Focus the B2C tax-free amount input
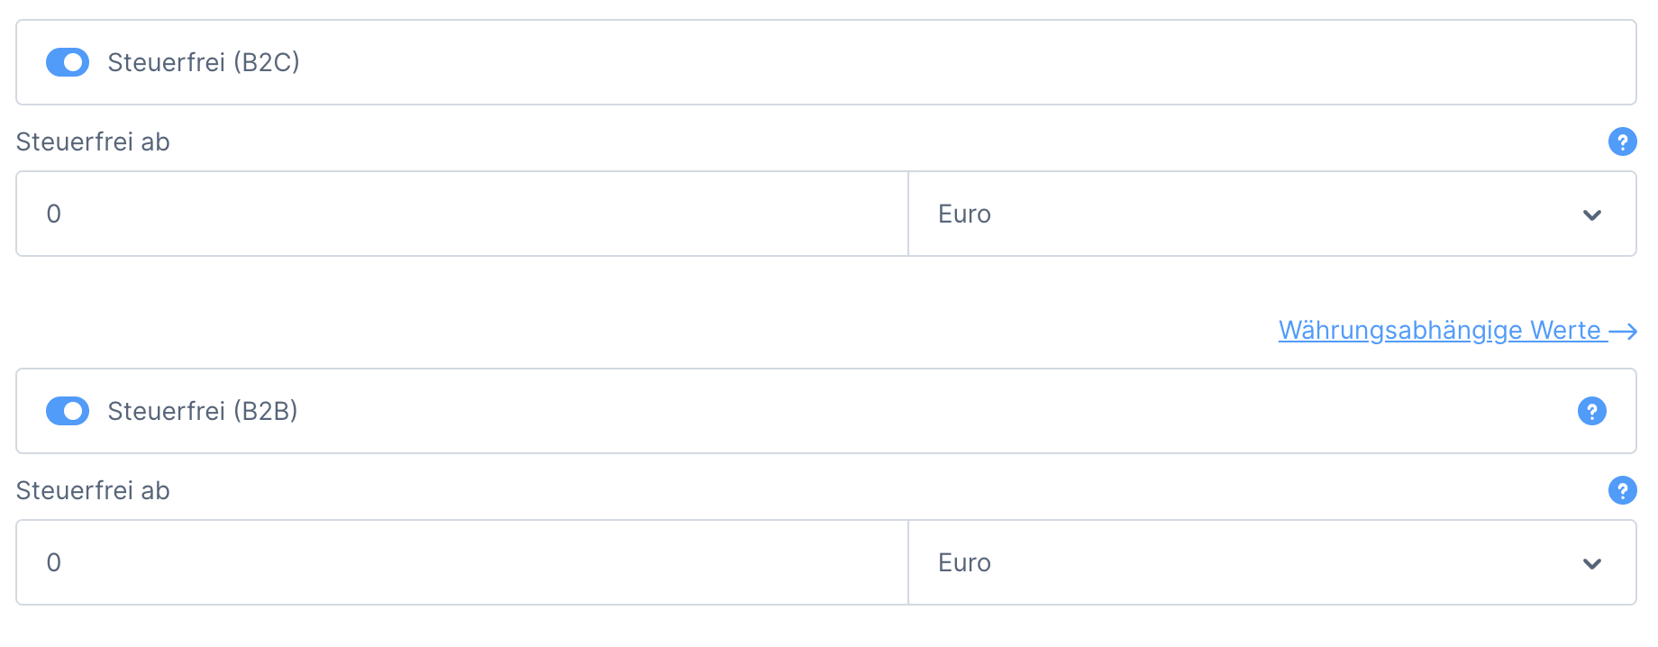 [461, 214]
